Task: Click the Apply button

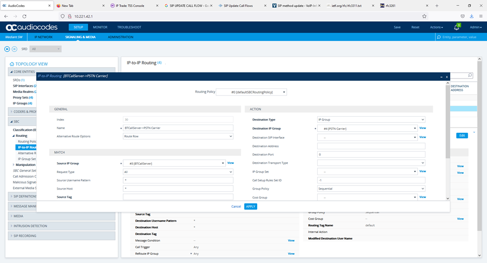Action: coord(250,207)
